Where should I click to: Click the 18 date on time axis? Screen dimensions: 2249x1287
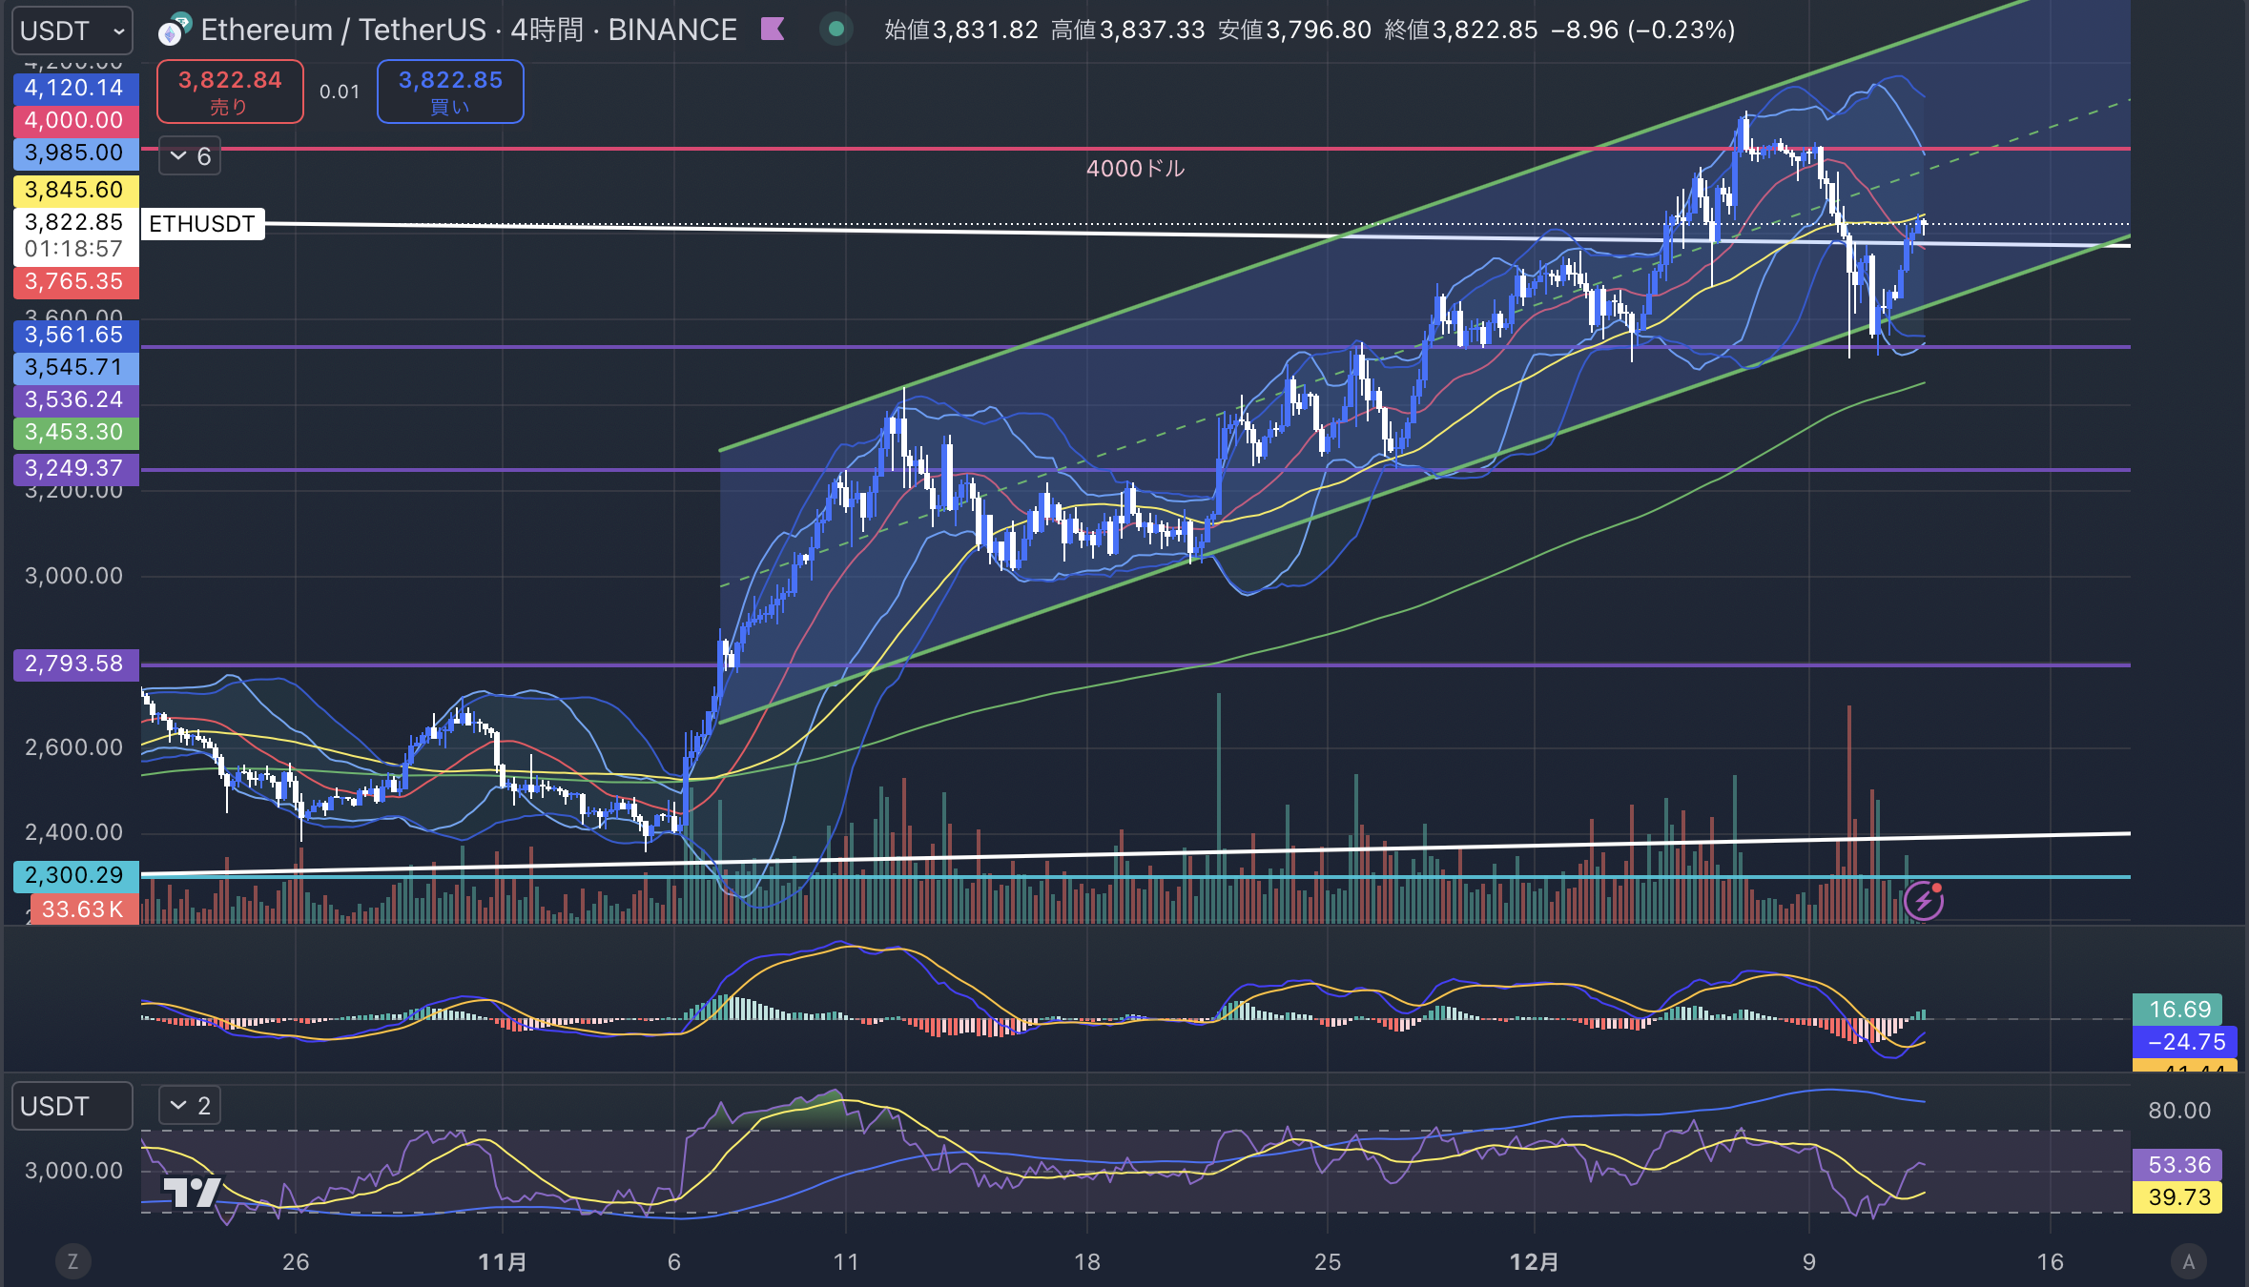point(1087,1262)
